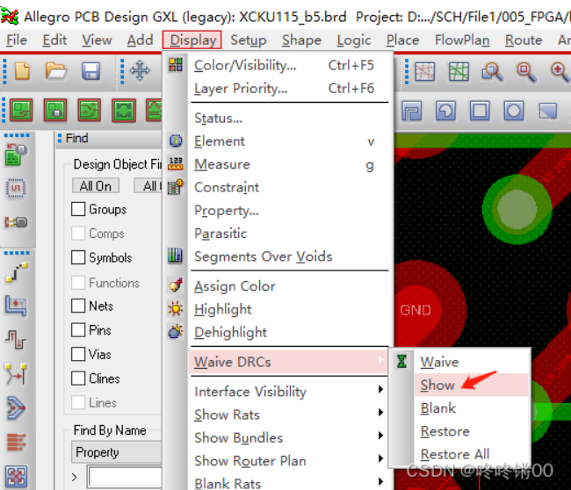The height and width of the screenshot is (490, 571).
Task: Expand the Show Bundles submenu
Action: tap(290, 437)
